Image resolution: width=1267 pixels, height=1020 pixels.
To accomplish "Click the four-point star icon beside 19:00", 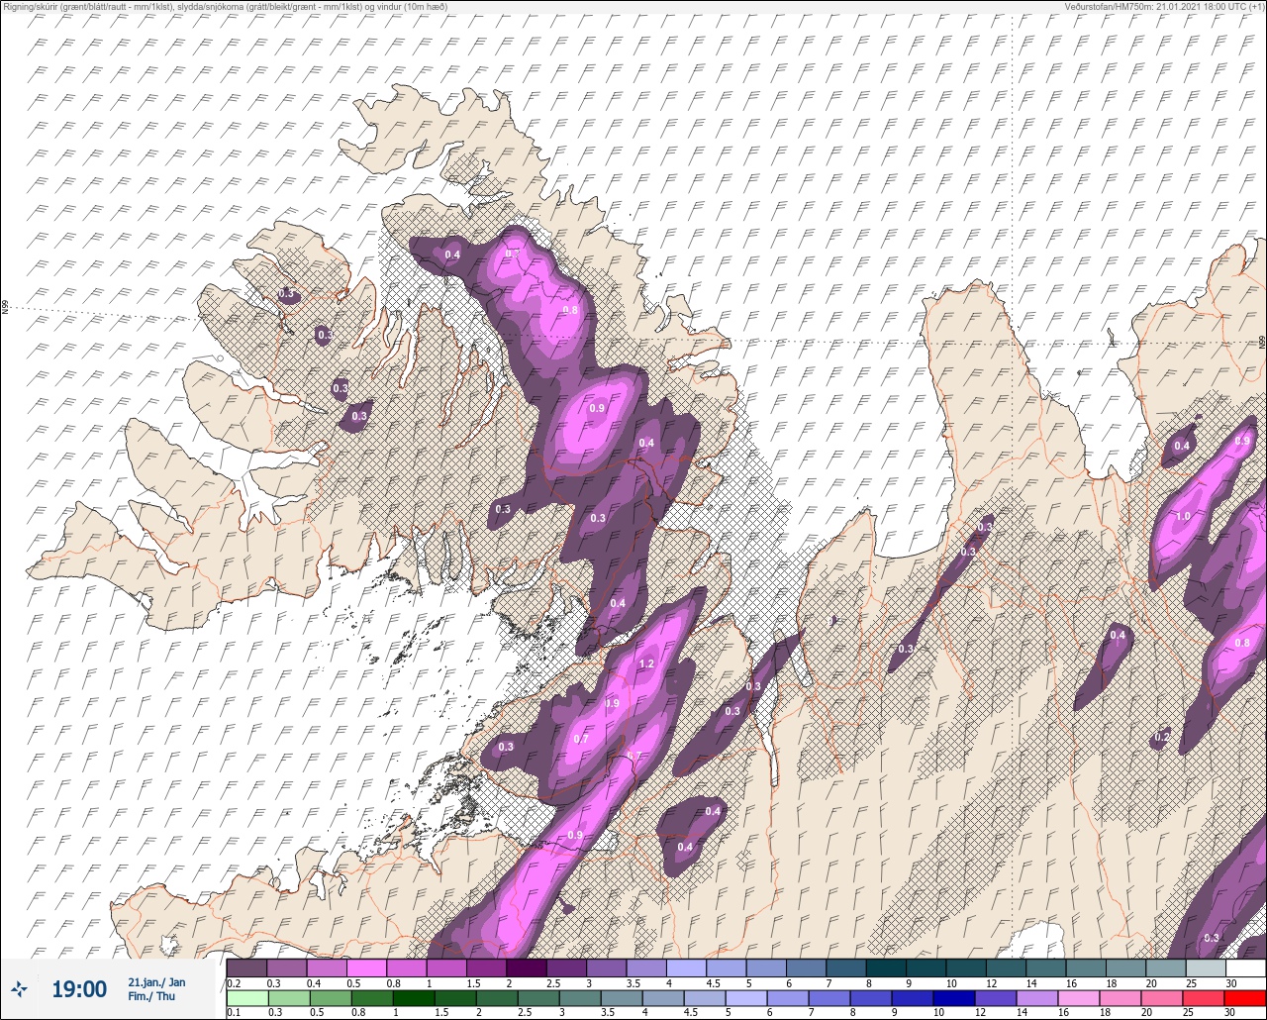I will [19, 988].
